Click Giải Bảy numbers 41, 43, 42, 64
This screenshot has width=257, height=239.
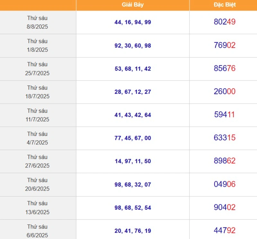tap(133, 115)
